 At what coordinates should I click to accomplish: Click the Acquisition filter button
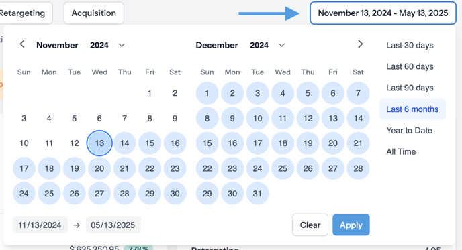point(94,13)
